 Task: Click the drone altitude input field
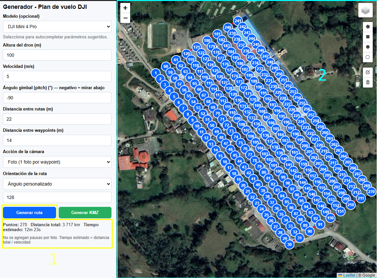pyautogui.click(x=57, y=55)
